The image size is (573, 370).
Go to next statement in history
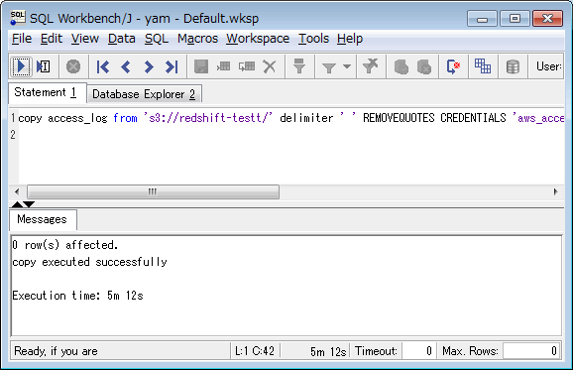(149, 66)
